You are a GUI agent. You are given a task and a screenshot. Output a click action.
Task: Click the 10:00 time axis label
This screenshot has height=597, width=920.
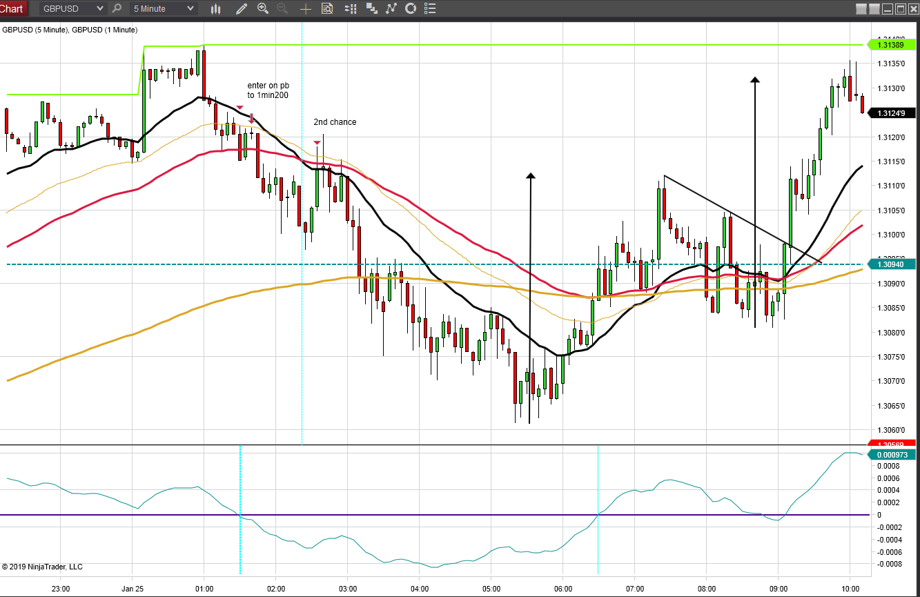tap(850, 589)
